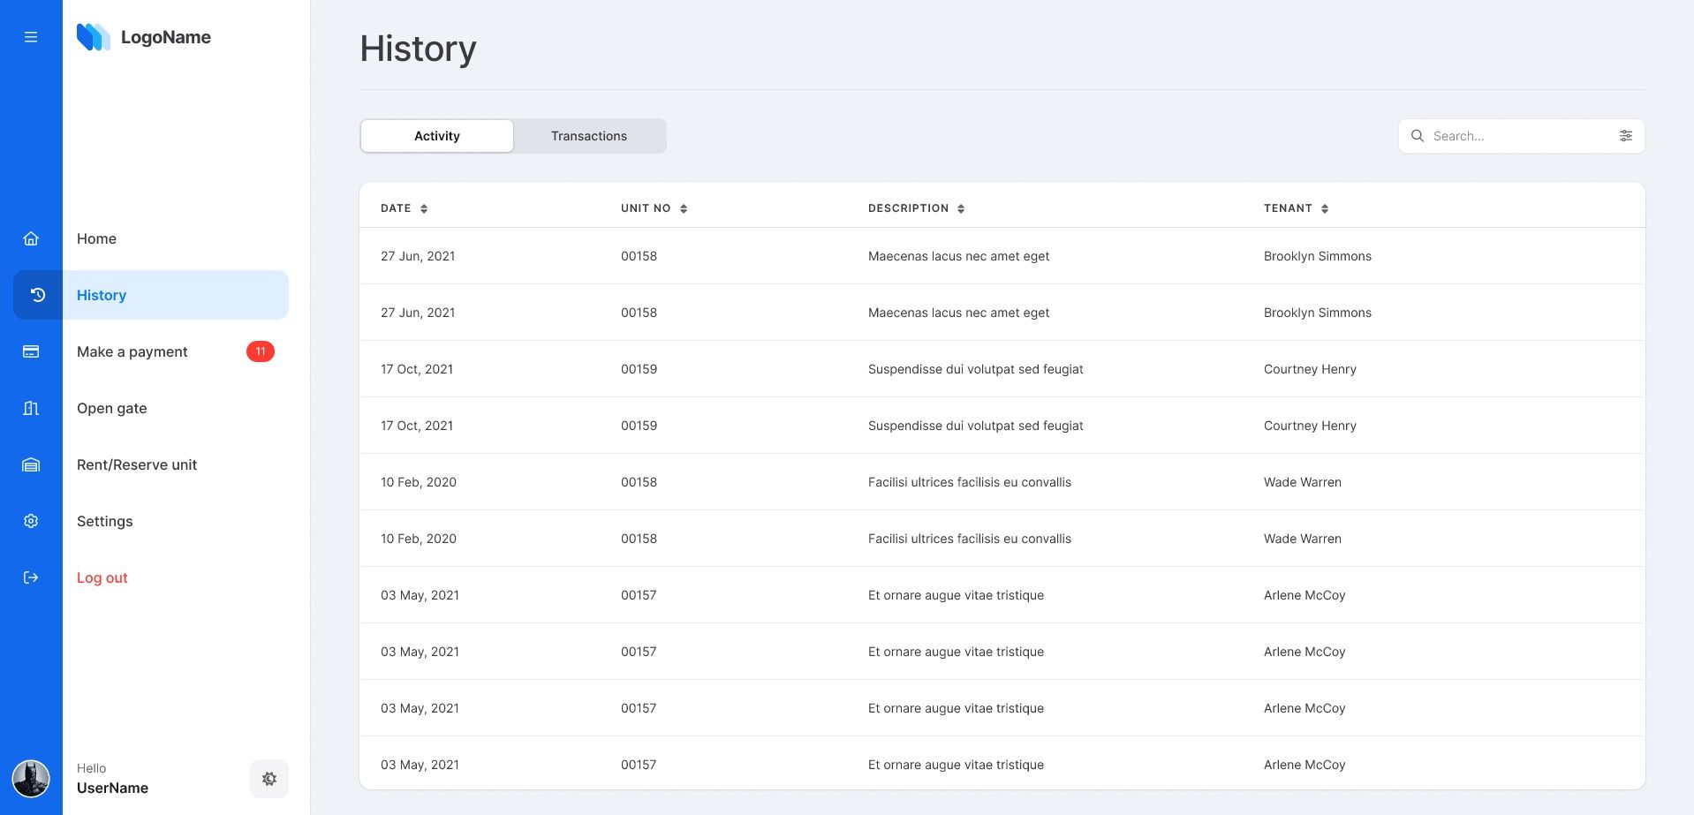This screenshot has width=1694, height=815.
Task: Select the Activity tab
Action: [436, 135]
